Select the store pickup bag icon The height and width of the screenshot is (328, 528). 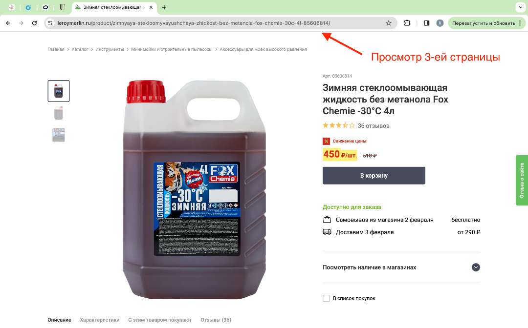pyautogui.click(x=327, y=219)
